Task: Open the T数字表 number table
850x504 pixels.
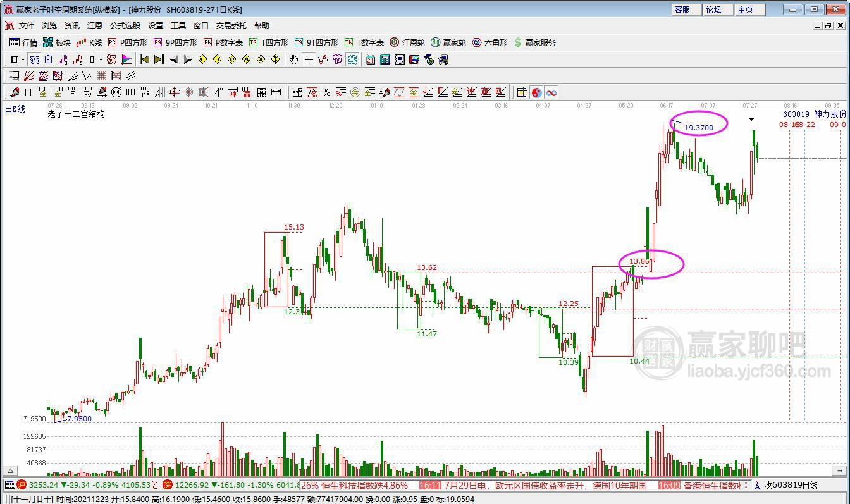Action: tap(364, 42)
